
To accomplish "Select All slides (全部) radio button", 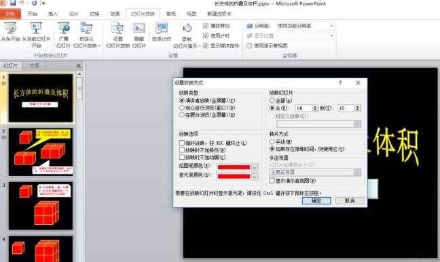I will (x=272, y=100).
